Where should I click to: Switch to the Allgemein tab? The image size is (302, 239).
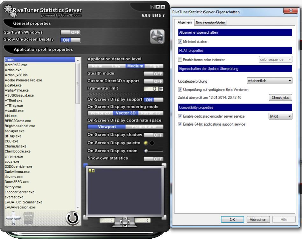[185, 22]
